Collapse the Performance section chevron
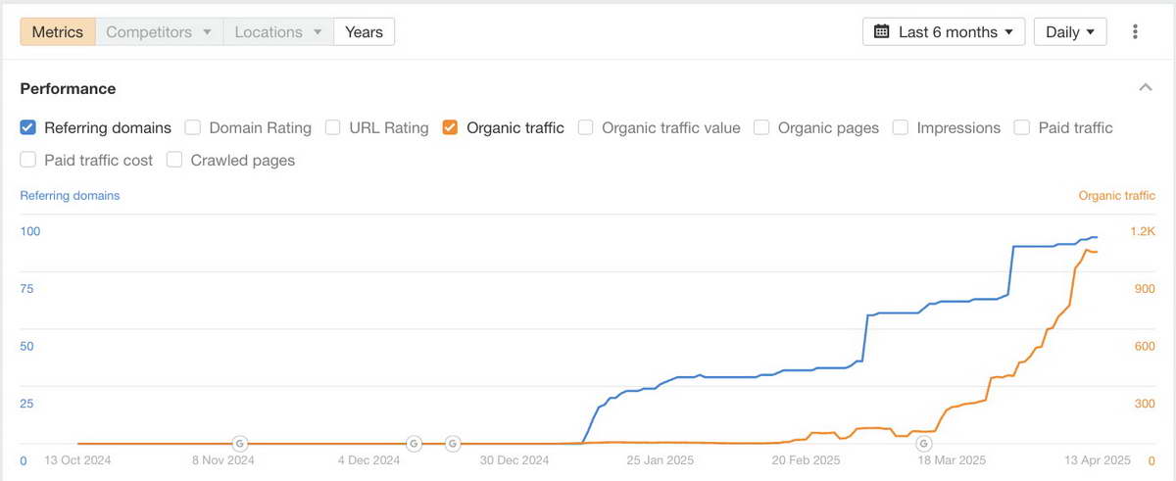The width and height of the screenshot is (1176, 481). tap(1145, 88)
